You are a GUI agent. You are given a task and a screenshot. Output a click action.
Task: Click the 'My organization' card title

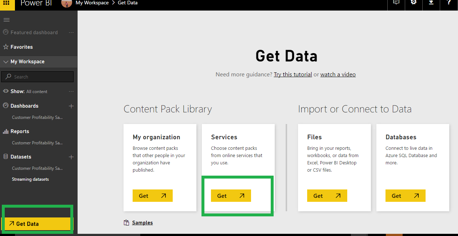pos(156,137)
